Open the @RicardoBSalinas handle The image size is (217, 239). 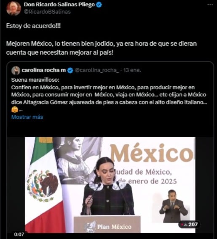47,12
